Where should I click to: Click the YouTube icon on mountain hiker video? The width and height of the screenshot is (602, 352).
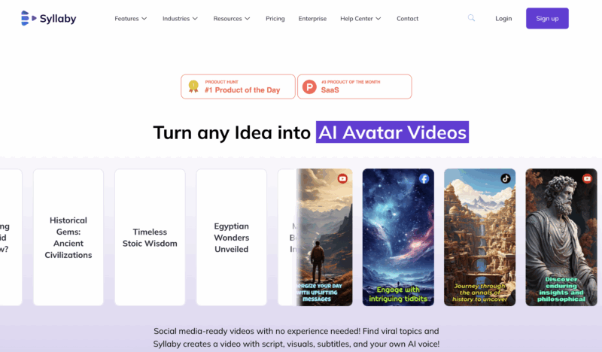(x=342, y=178)
